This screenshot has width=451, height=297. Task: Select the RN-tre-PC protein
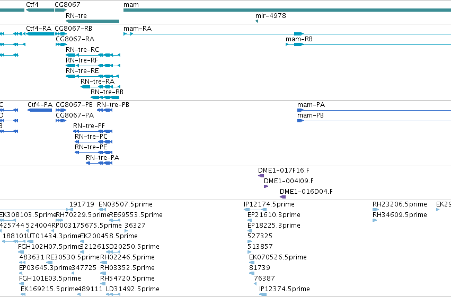(93, 142)
